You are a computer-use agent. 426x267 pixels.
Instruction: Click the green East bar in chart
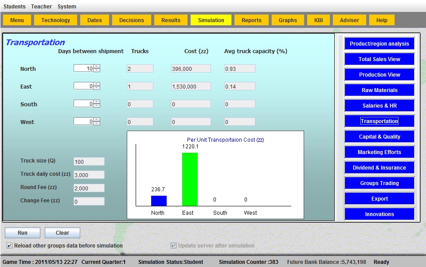[x=190, y=179]
